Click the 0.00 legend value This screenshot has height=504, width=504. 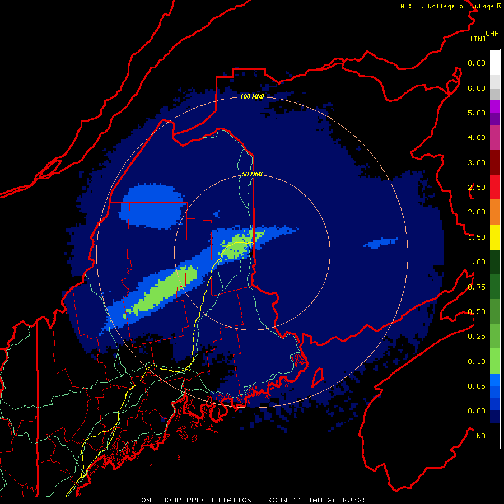click(477, 411)
